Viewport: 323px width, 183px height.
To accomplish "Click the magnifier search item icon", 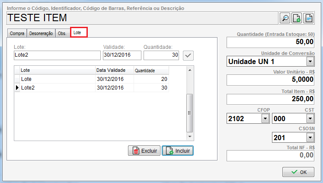I will click(x=285, y=18).
